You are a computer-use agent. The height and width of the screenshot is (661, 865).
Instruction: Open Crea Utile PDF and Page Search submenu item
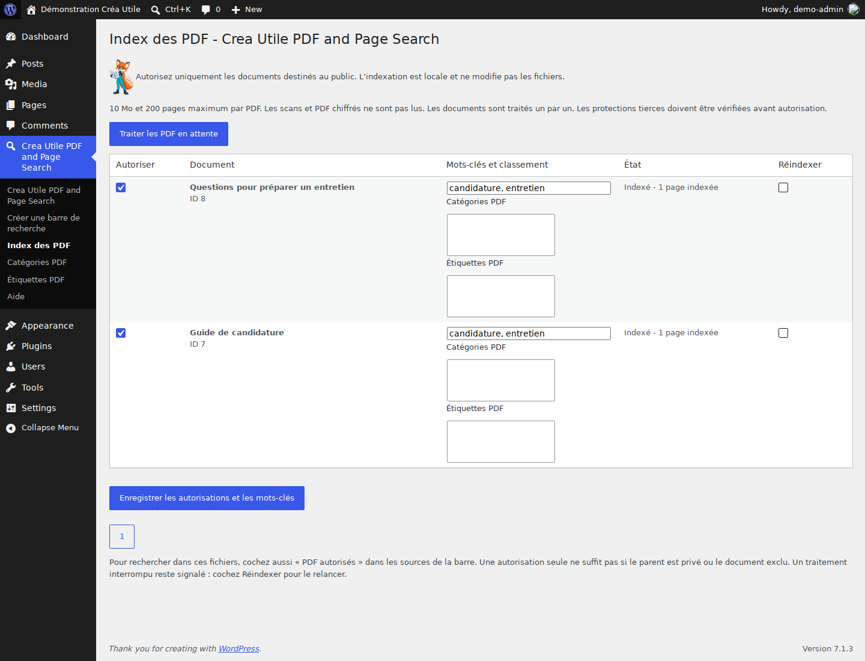[48, 195]
